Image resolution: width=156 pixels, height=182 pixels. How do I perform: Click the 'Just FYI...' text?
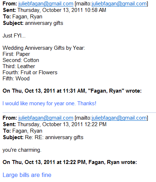(14, 36)
